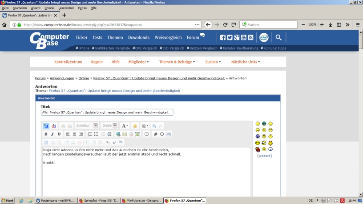Open the attachment dropdown
The image size is (363, 204).
145,126
